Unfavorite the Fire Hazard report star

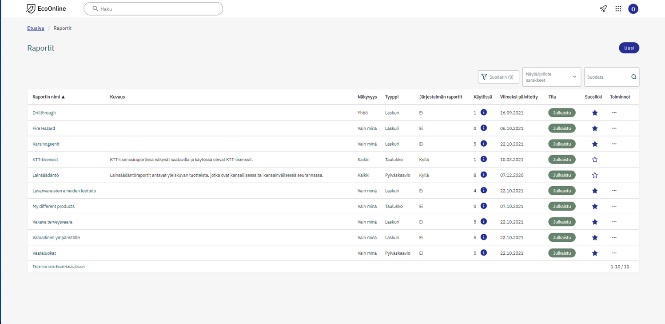pyautogui.click(x=595, y=128)
